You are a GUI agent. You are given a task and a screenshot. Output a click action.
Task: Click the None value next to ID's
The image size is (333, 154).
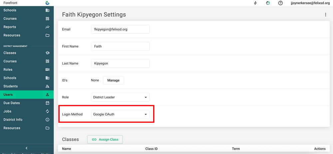pyautogui.click(x=95, y=80)
